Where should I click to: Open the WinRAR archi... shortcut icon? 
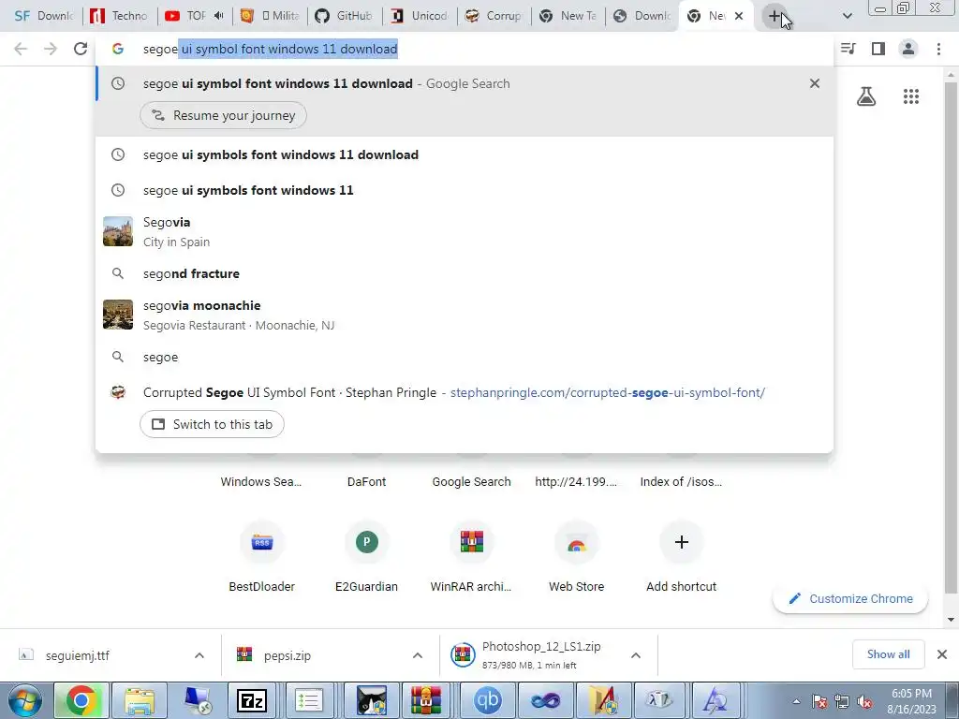[472, 542]
